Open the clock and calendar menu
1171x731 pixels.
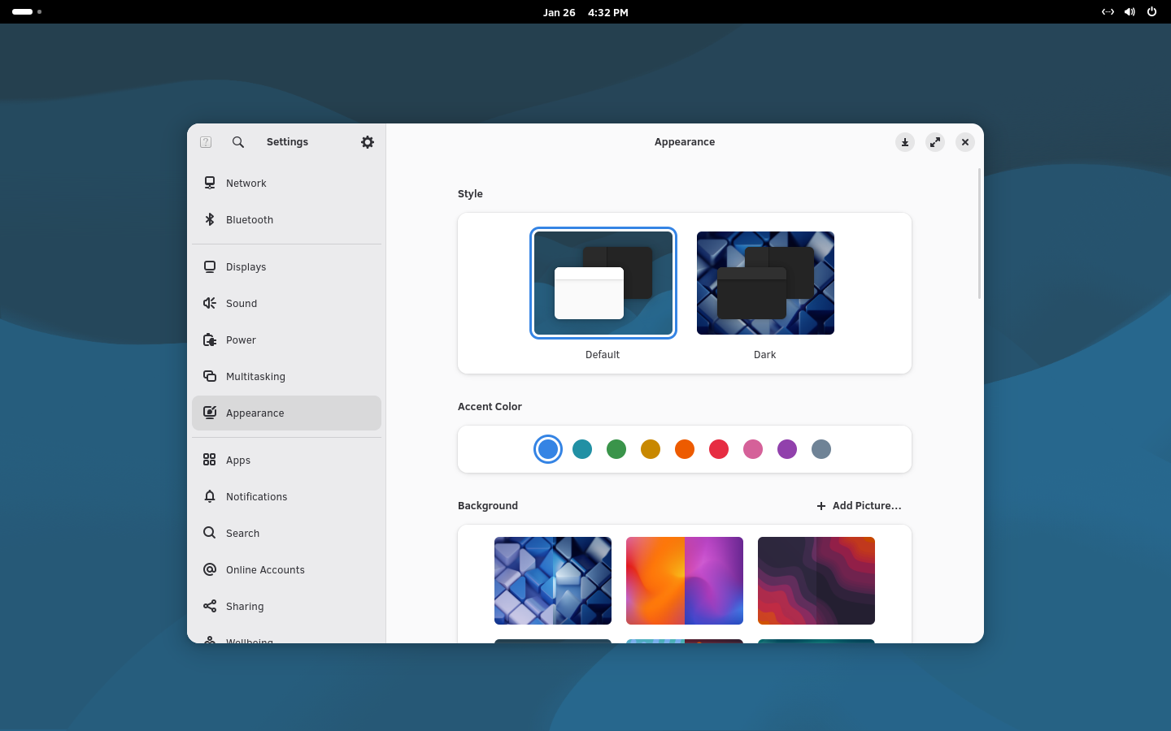tap(585, 12)
